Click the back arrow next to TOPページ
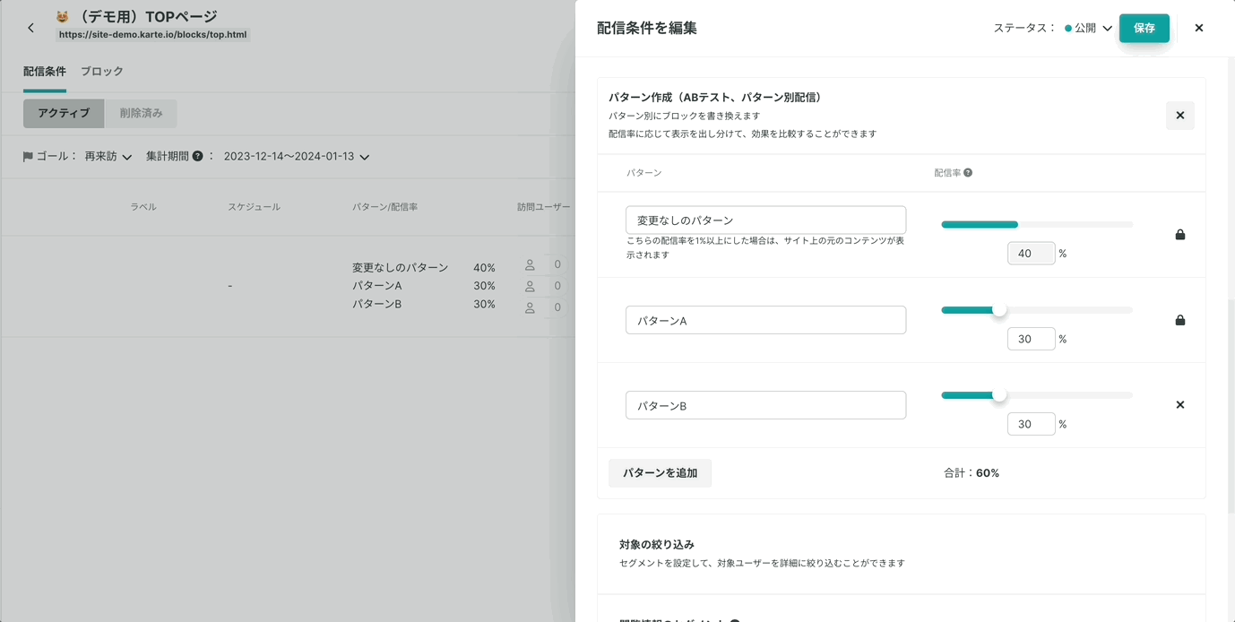1235x622 pixels. [30, 28]
